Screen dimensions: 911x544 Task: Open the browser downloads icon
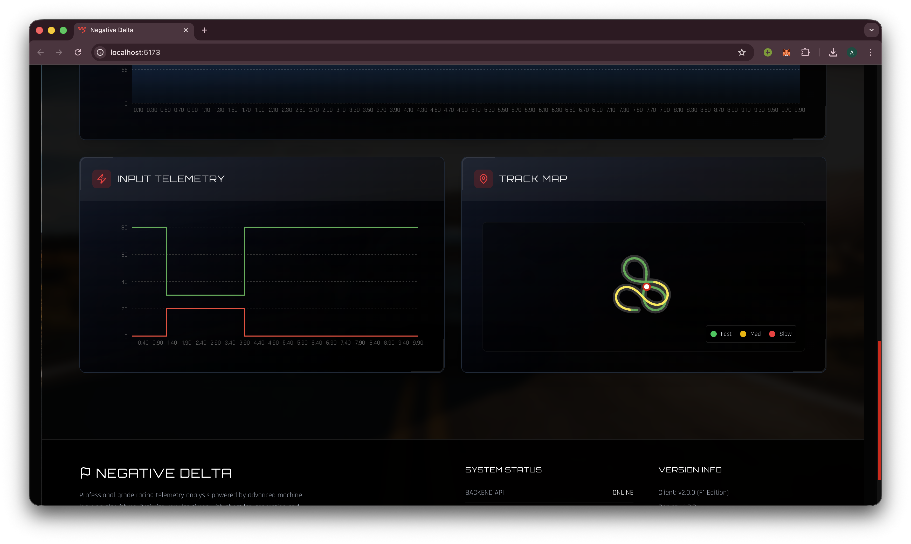pyautogui.click(x=833, y=52)
